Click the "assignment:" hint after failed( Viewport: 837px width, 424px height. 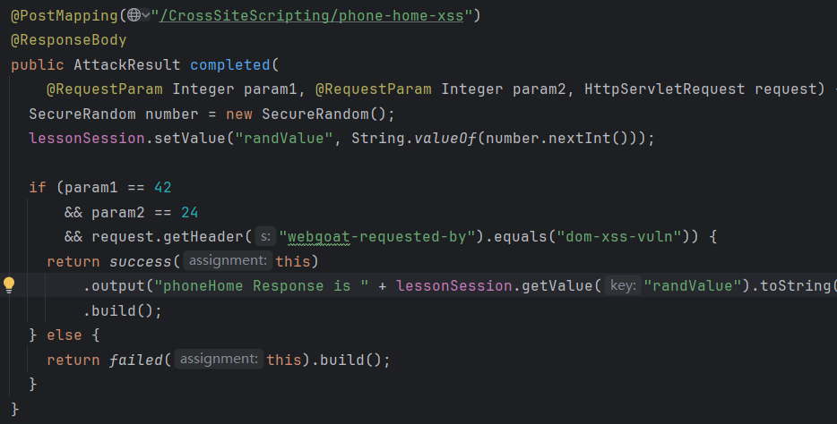click(219, 359)
